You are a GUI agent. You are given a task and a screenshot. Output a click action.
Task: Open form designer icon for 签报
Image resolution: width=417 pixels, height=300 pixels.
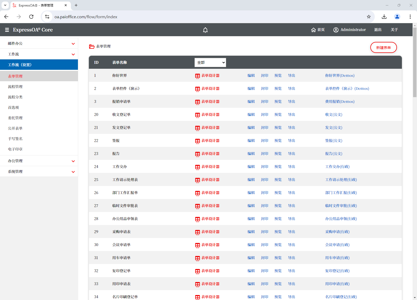pos(198,141)
